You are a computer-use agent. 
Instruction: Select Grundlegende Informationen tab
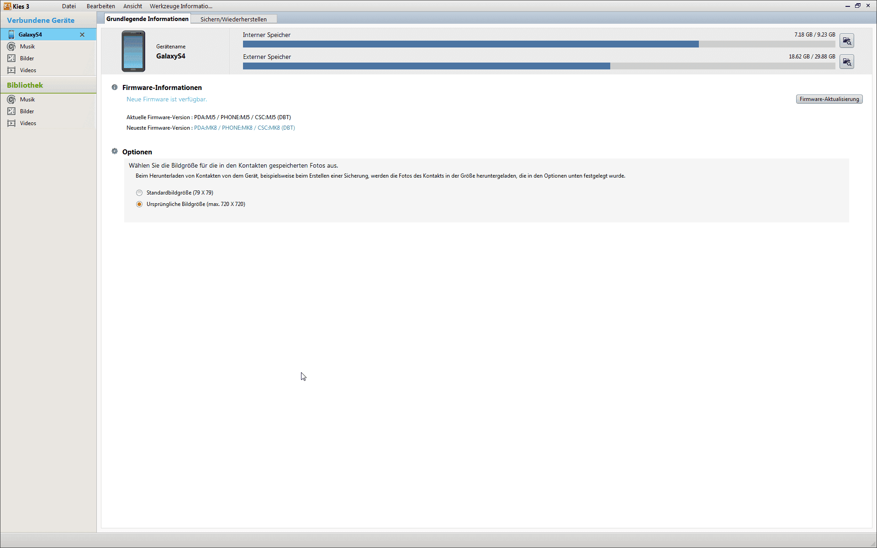(147, 19)
